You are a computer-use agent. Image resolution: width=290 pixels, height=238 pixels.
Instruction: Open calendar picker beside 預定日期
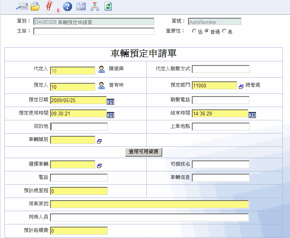coord(110,102)
